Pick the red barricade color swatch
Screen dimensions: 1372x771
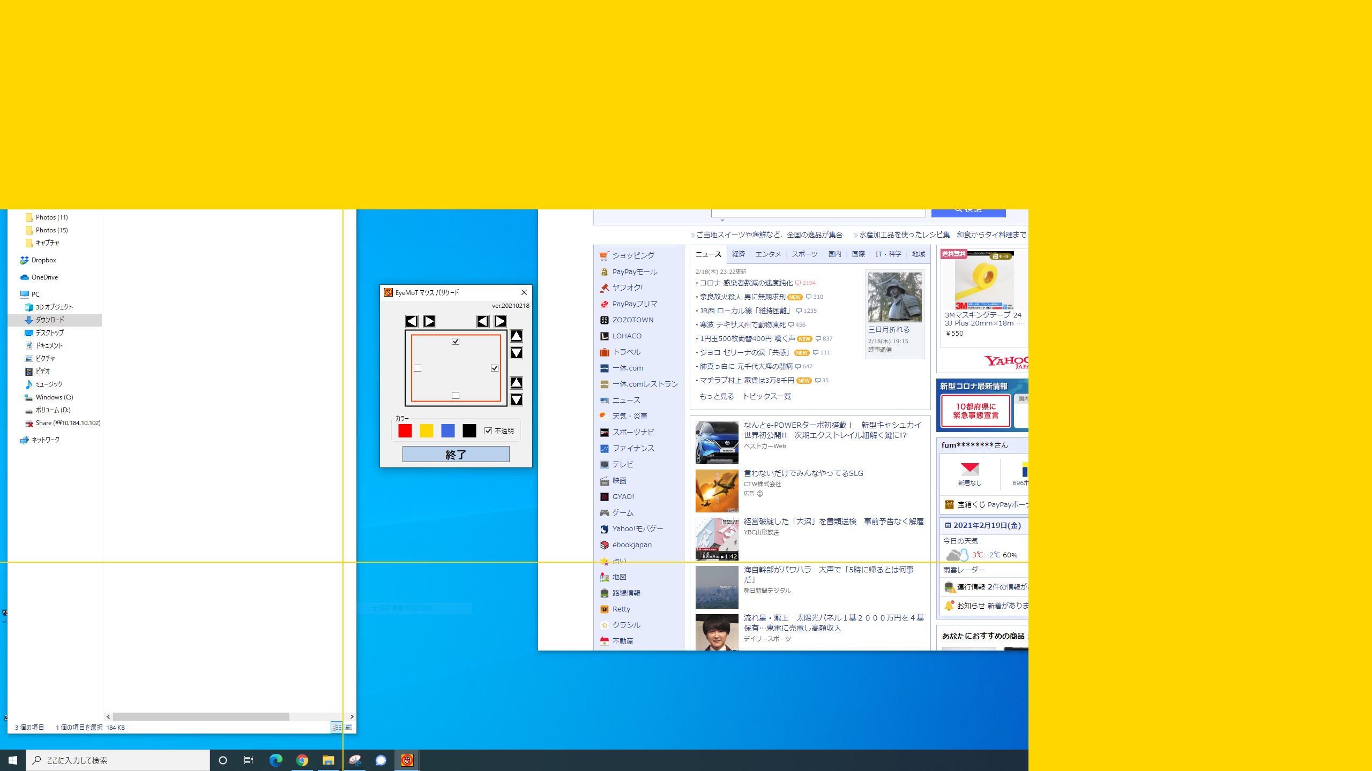pos(405,430)
